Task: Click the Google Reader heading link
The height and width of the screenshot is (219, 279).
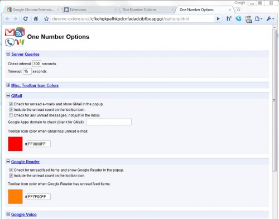Action: click(x=25, y=162)
